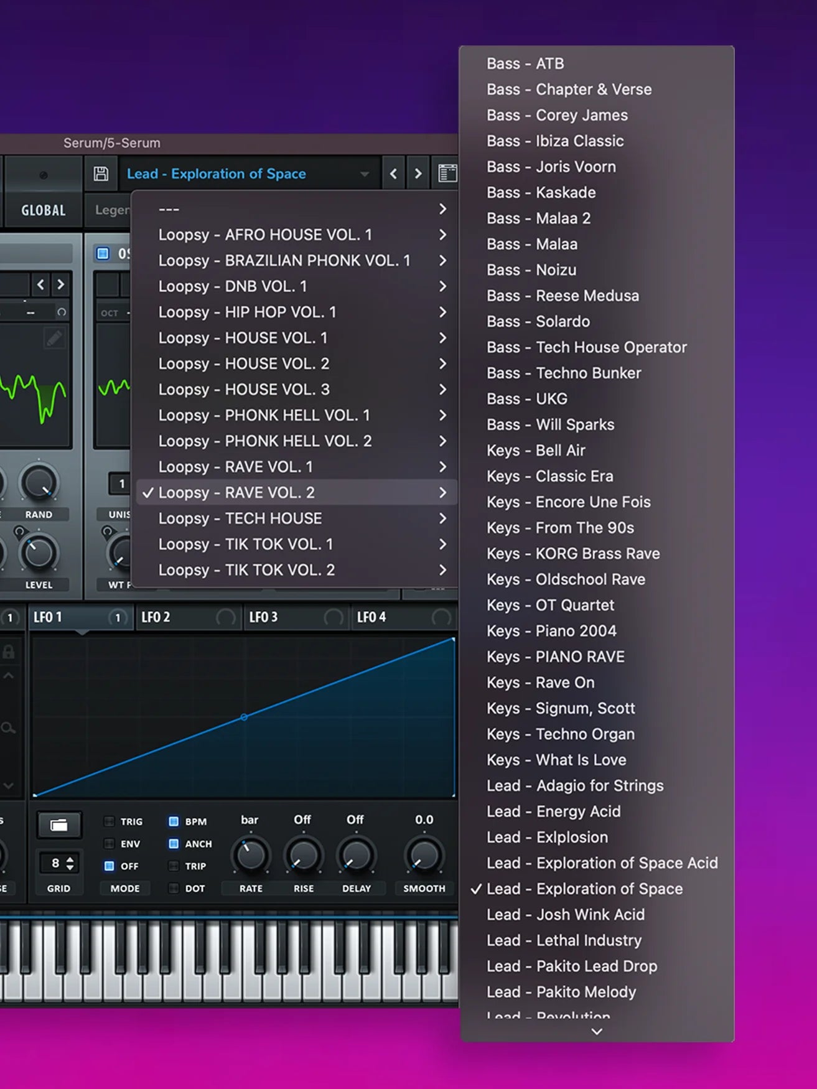The image size is (817, 1089).
Task: Switch to the LFO 4 tab
Action: (404, 617)
